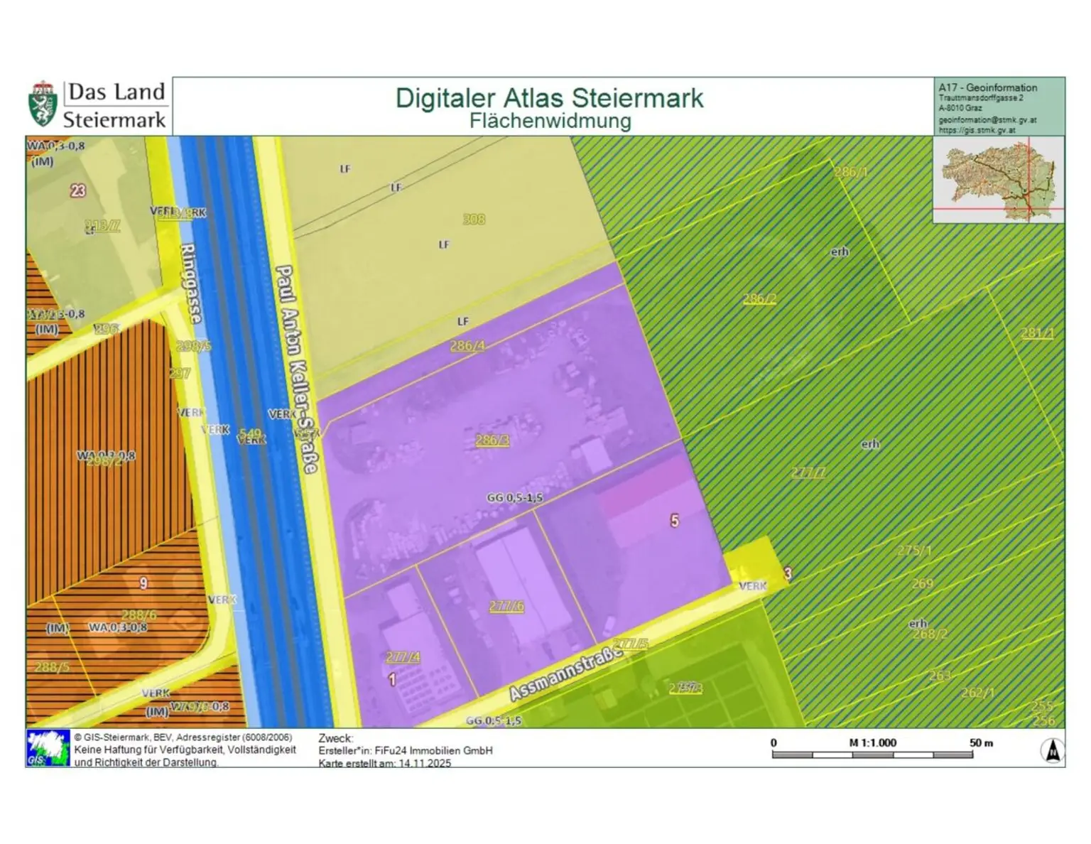Click house number 23 marker
This screenshot has width=1091, height=844.
click(78, 190)
